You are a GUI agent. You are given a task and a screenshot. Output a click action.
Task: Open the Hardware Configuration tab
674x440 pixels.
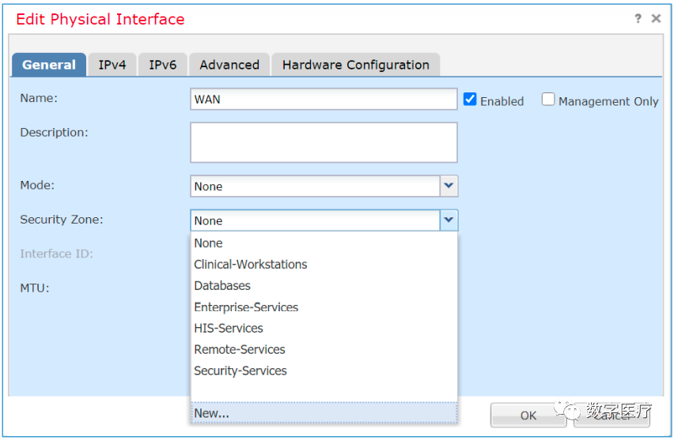(355, 65)
